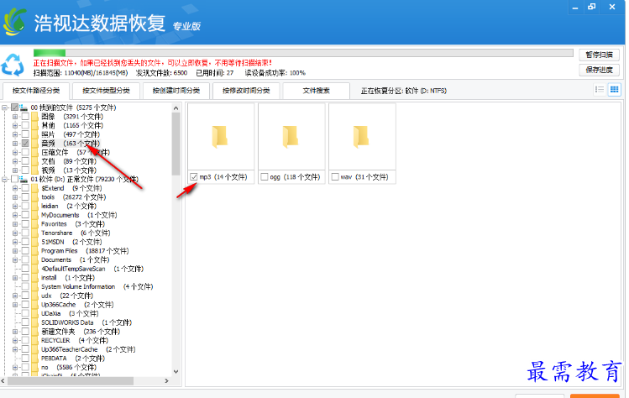The width and height of the screenshot is (629, 398).
Task: Select the System Volume Information row
Action: [97, 286]
